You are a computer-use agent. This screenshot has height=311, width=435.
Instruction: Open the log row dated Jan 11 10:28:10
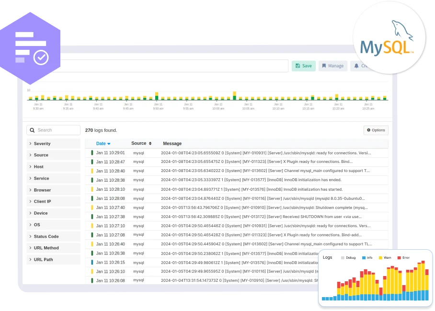pyautogui.click(x=237, y=189)
